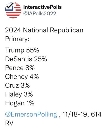
Task: Select the "Haley 3%" result line
Action: (19, 94)
